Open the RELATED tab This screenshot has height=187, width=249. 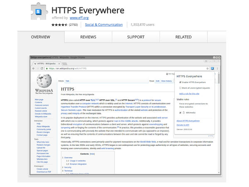pyautogui.click(x=183, y=37)
